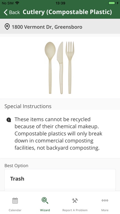Open the More tab label
This screenshot has height=214, width=120.
pyautogui.click(x=105, y=210)
